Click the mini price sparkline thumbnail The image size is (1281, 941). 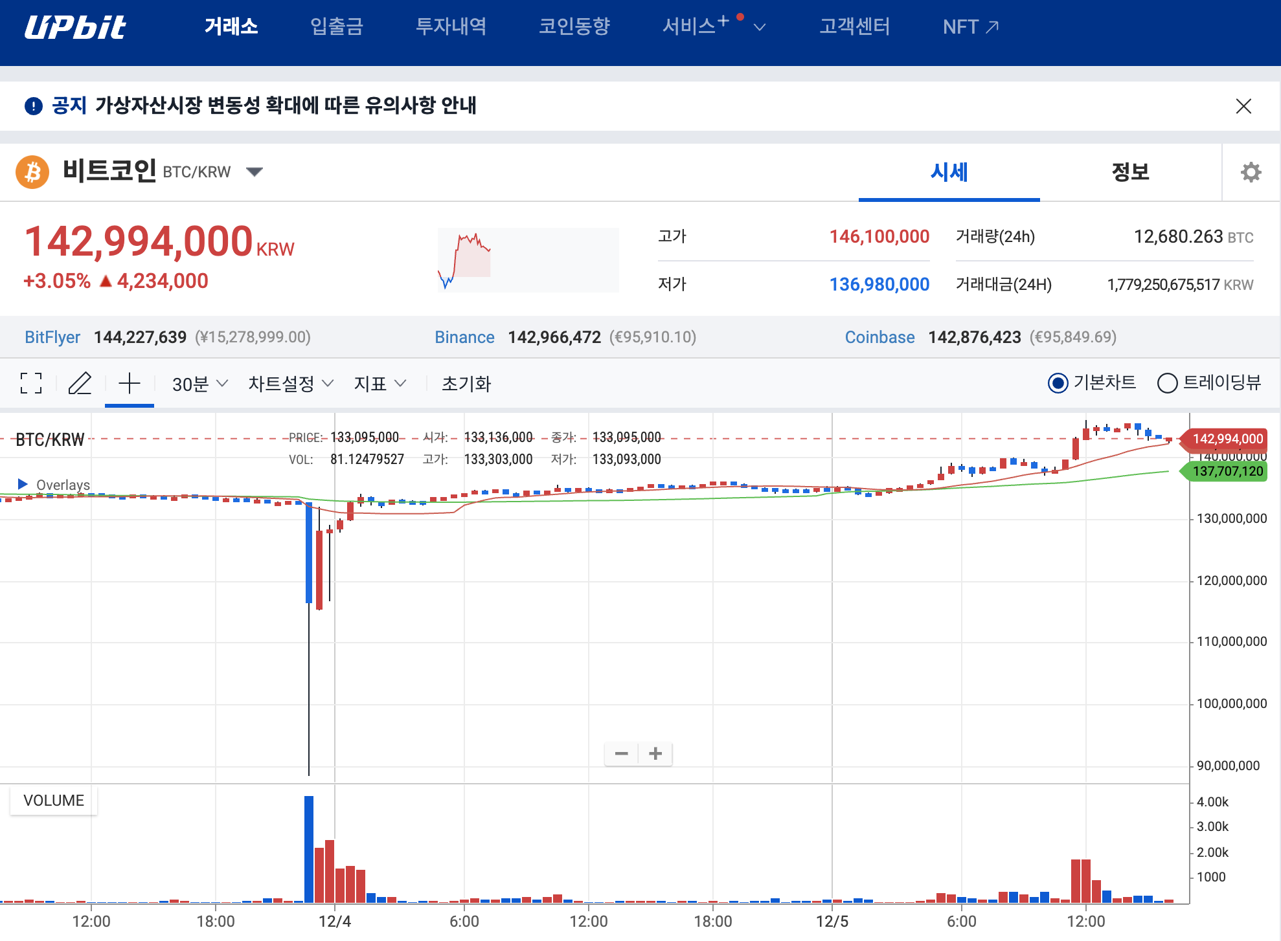(528, 260)
